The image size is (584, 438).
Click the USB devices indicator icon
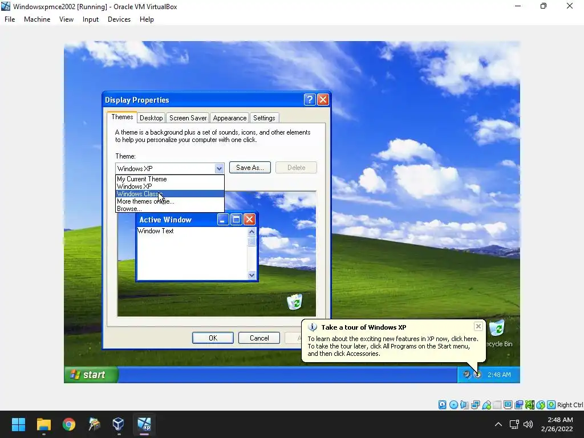pyautogui.click(x=486, y=405)
